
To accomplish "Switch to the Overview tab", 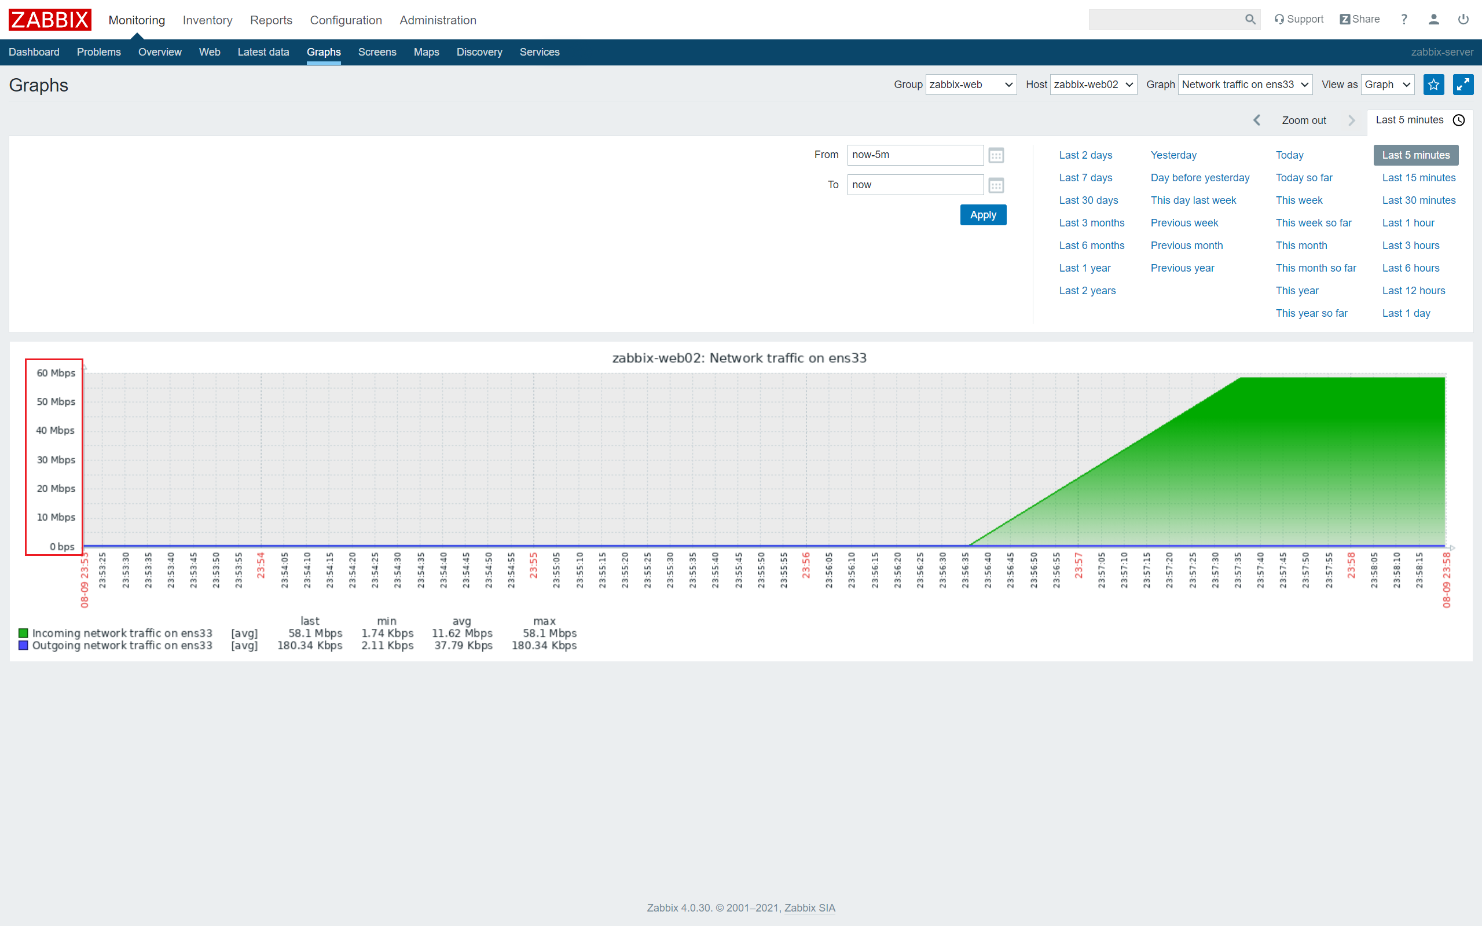I will point(160,52).
